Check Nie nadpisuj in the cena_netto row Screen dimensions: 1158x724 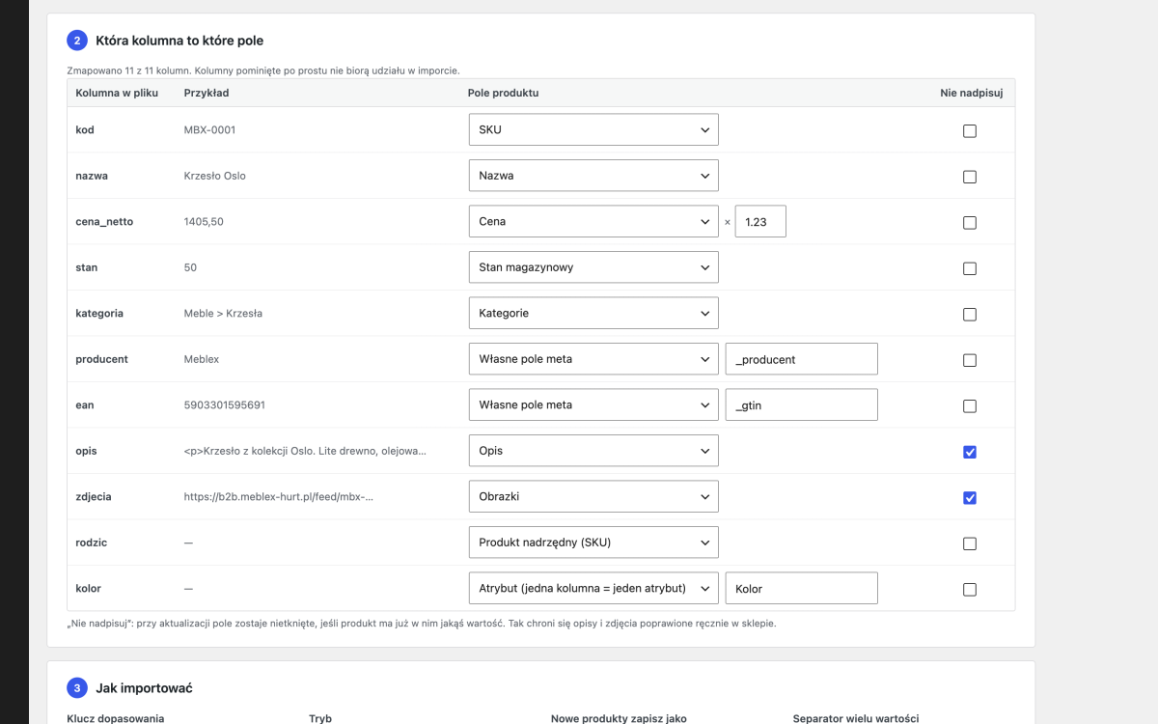(970, 222)
